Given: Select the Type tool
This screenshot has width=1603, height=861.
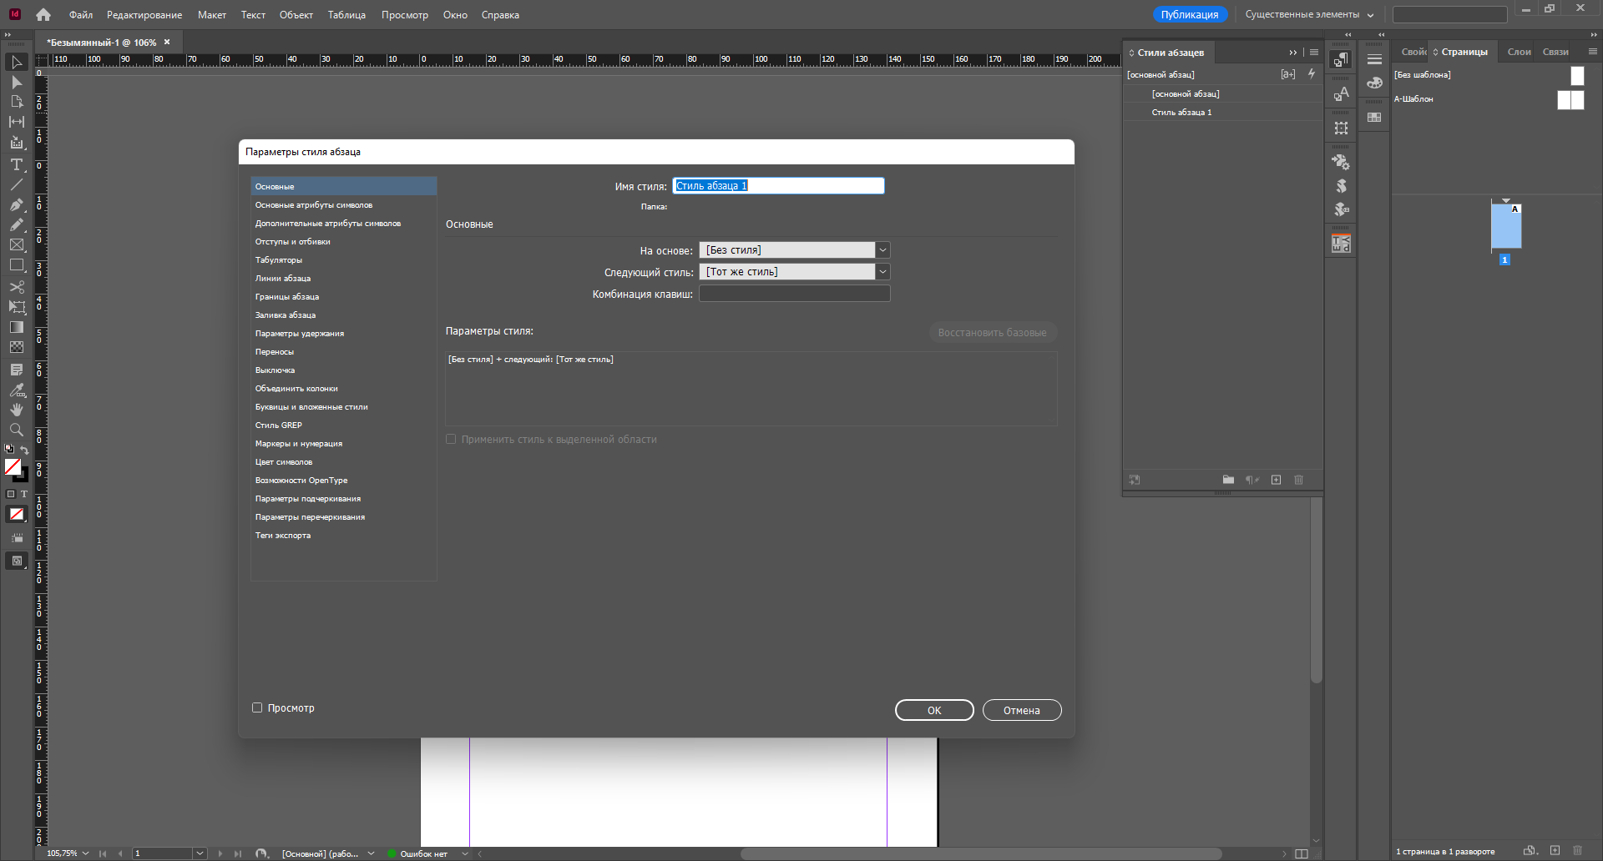Looking at the screenshot, I should pyautogui.click(x=17, y=164).
